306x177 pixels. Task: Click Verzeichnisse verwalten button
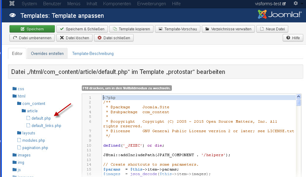coord(228,29)
